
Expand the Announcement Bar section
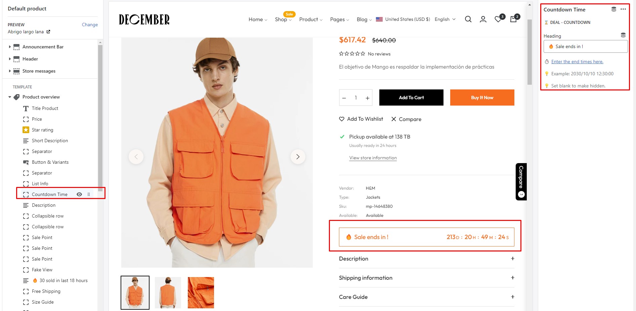(10, 47)
